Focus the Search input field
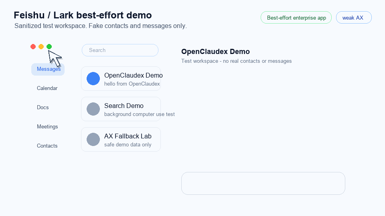Screen dimensions: 385x216 pos(120,50)
